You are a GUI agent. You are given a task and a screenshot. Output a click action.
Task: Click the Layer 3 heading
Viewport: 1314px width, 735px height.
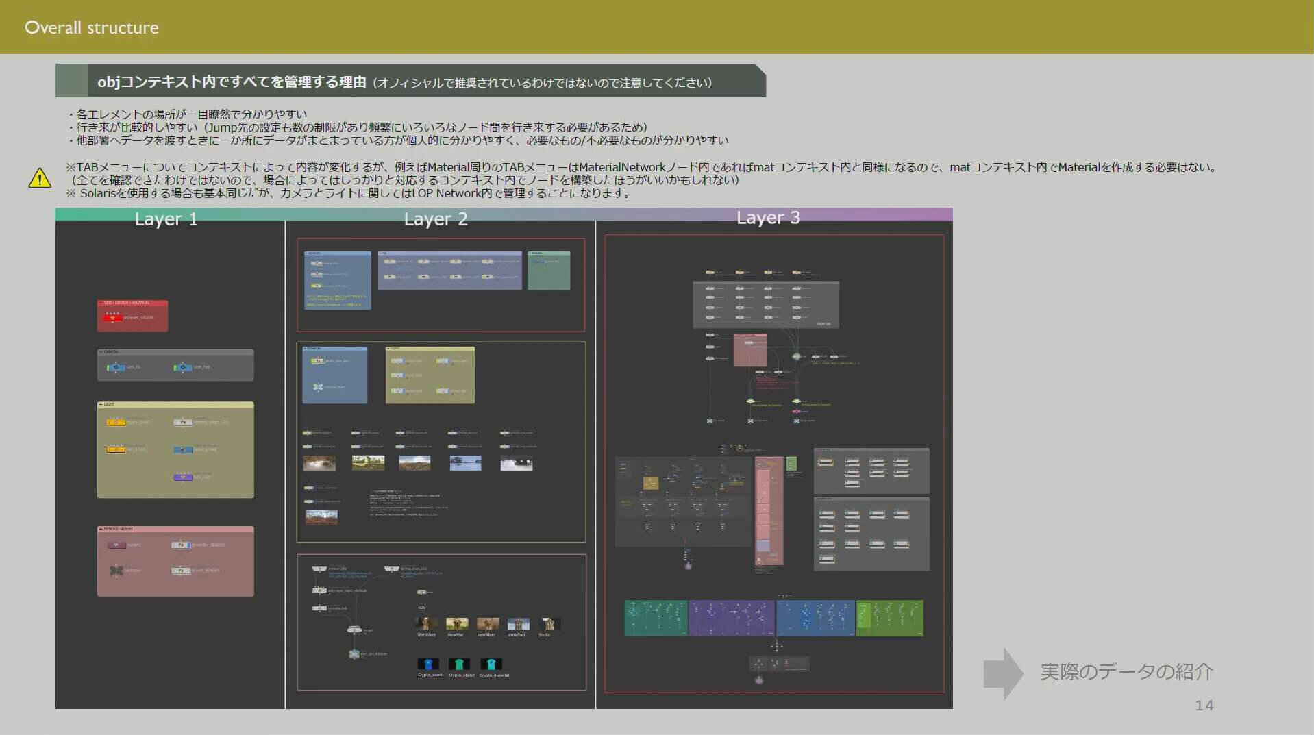pos(768,218)
